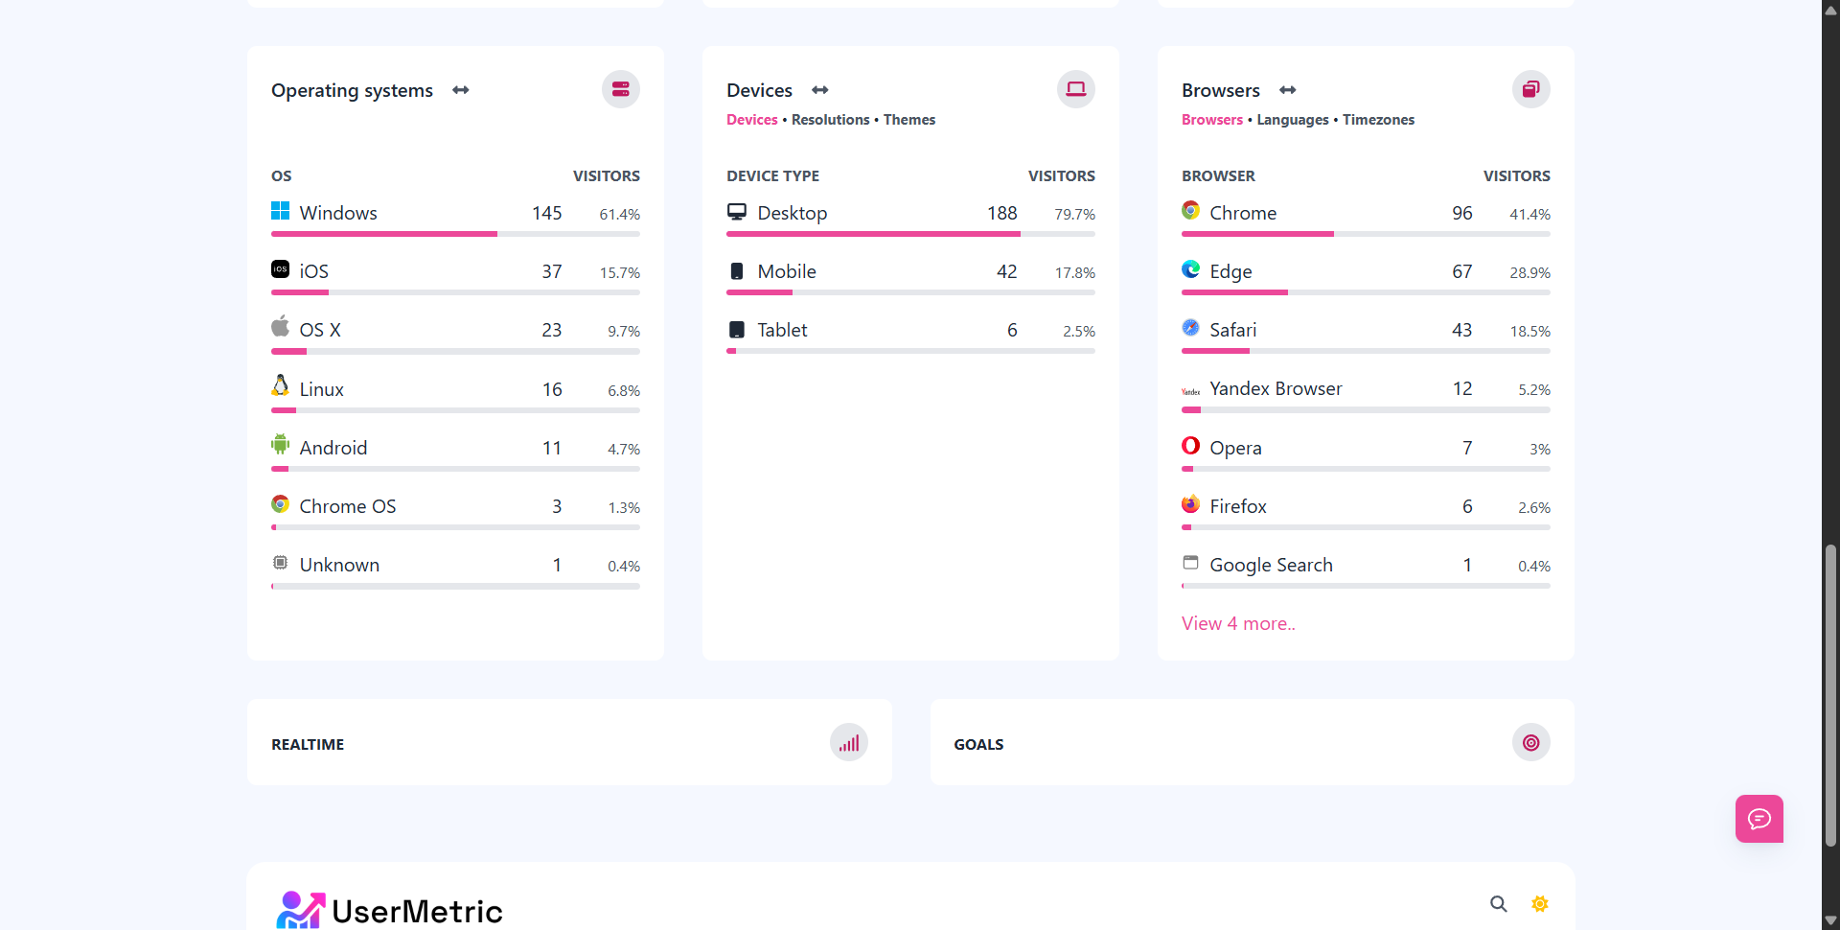The image size is (1840, 930).
Task: Click the Android robot icon
Action: [x=280, y=444]
